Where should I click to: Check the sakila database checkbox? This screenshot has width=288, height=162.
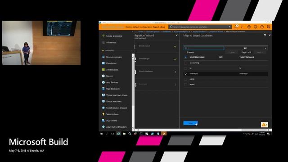pos(185,79)
